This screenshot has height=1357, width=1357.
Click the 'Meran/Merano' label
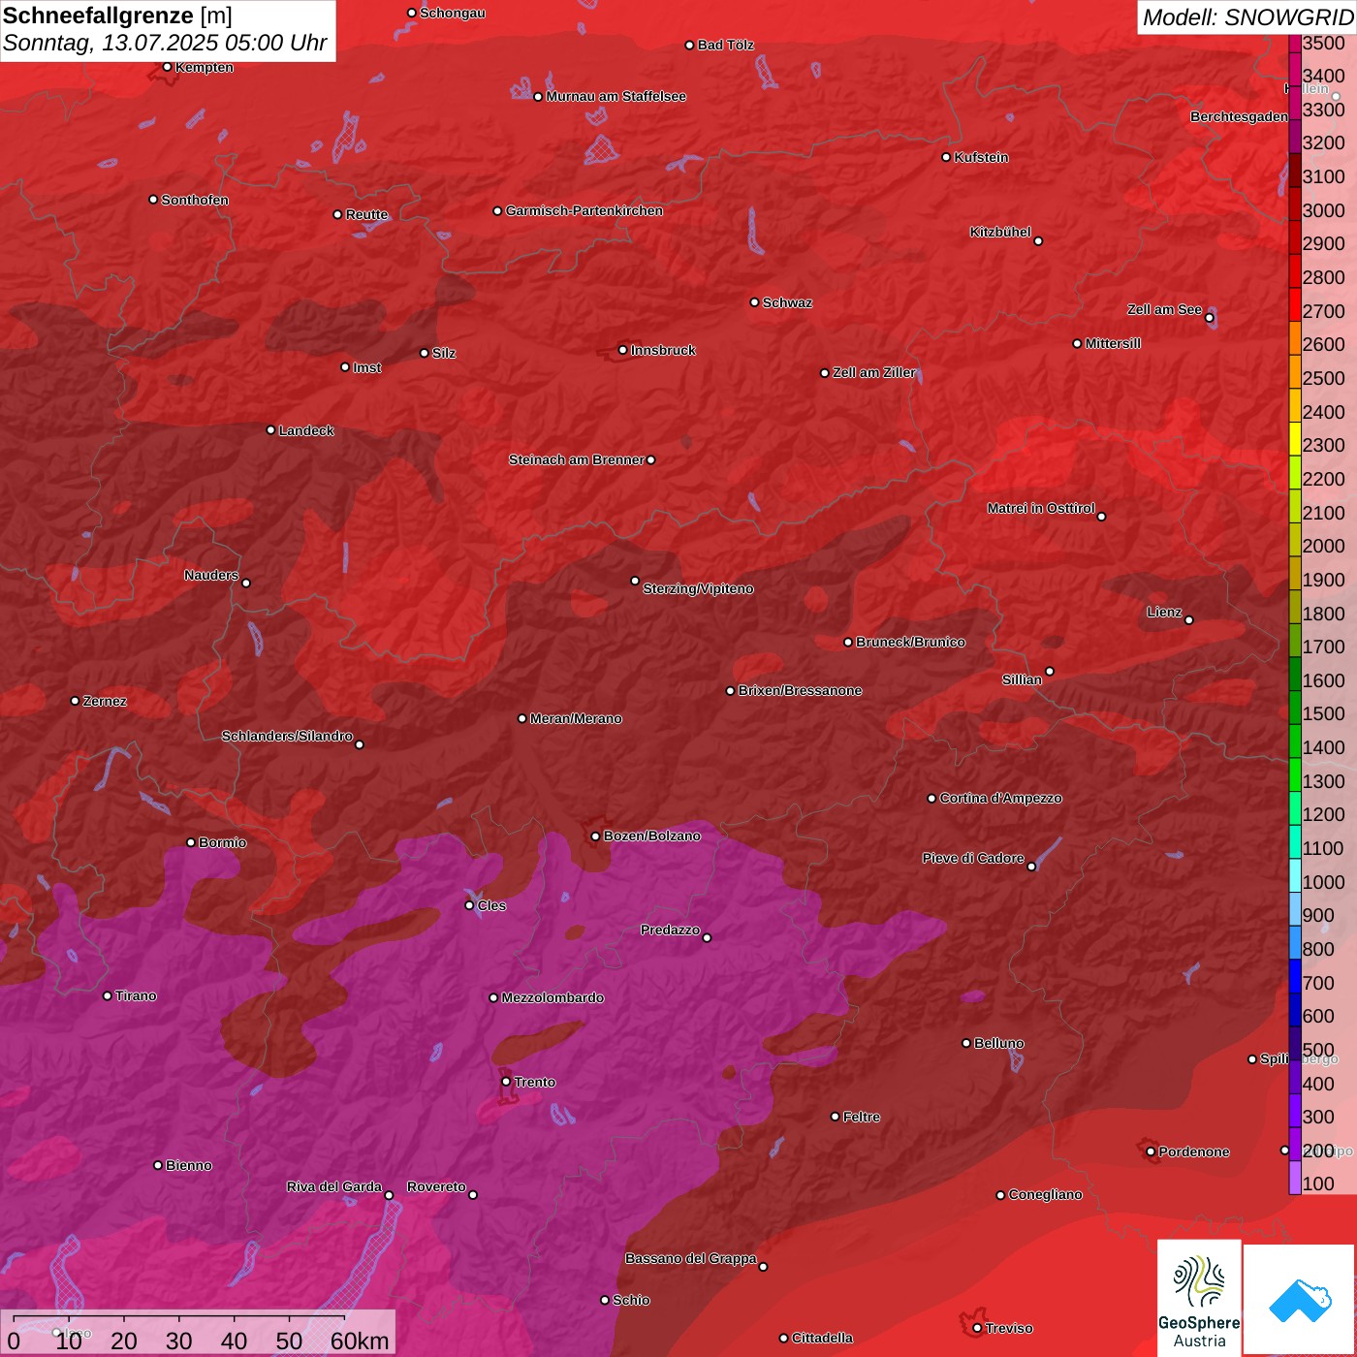click(x=576, y=718)
